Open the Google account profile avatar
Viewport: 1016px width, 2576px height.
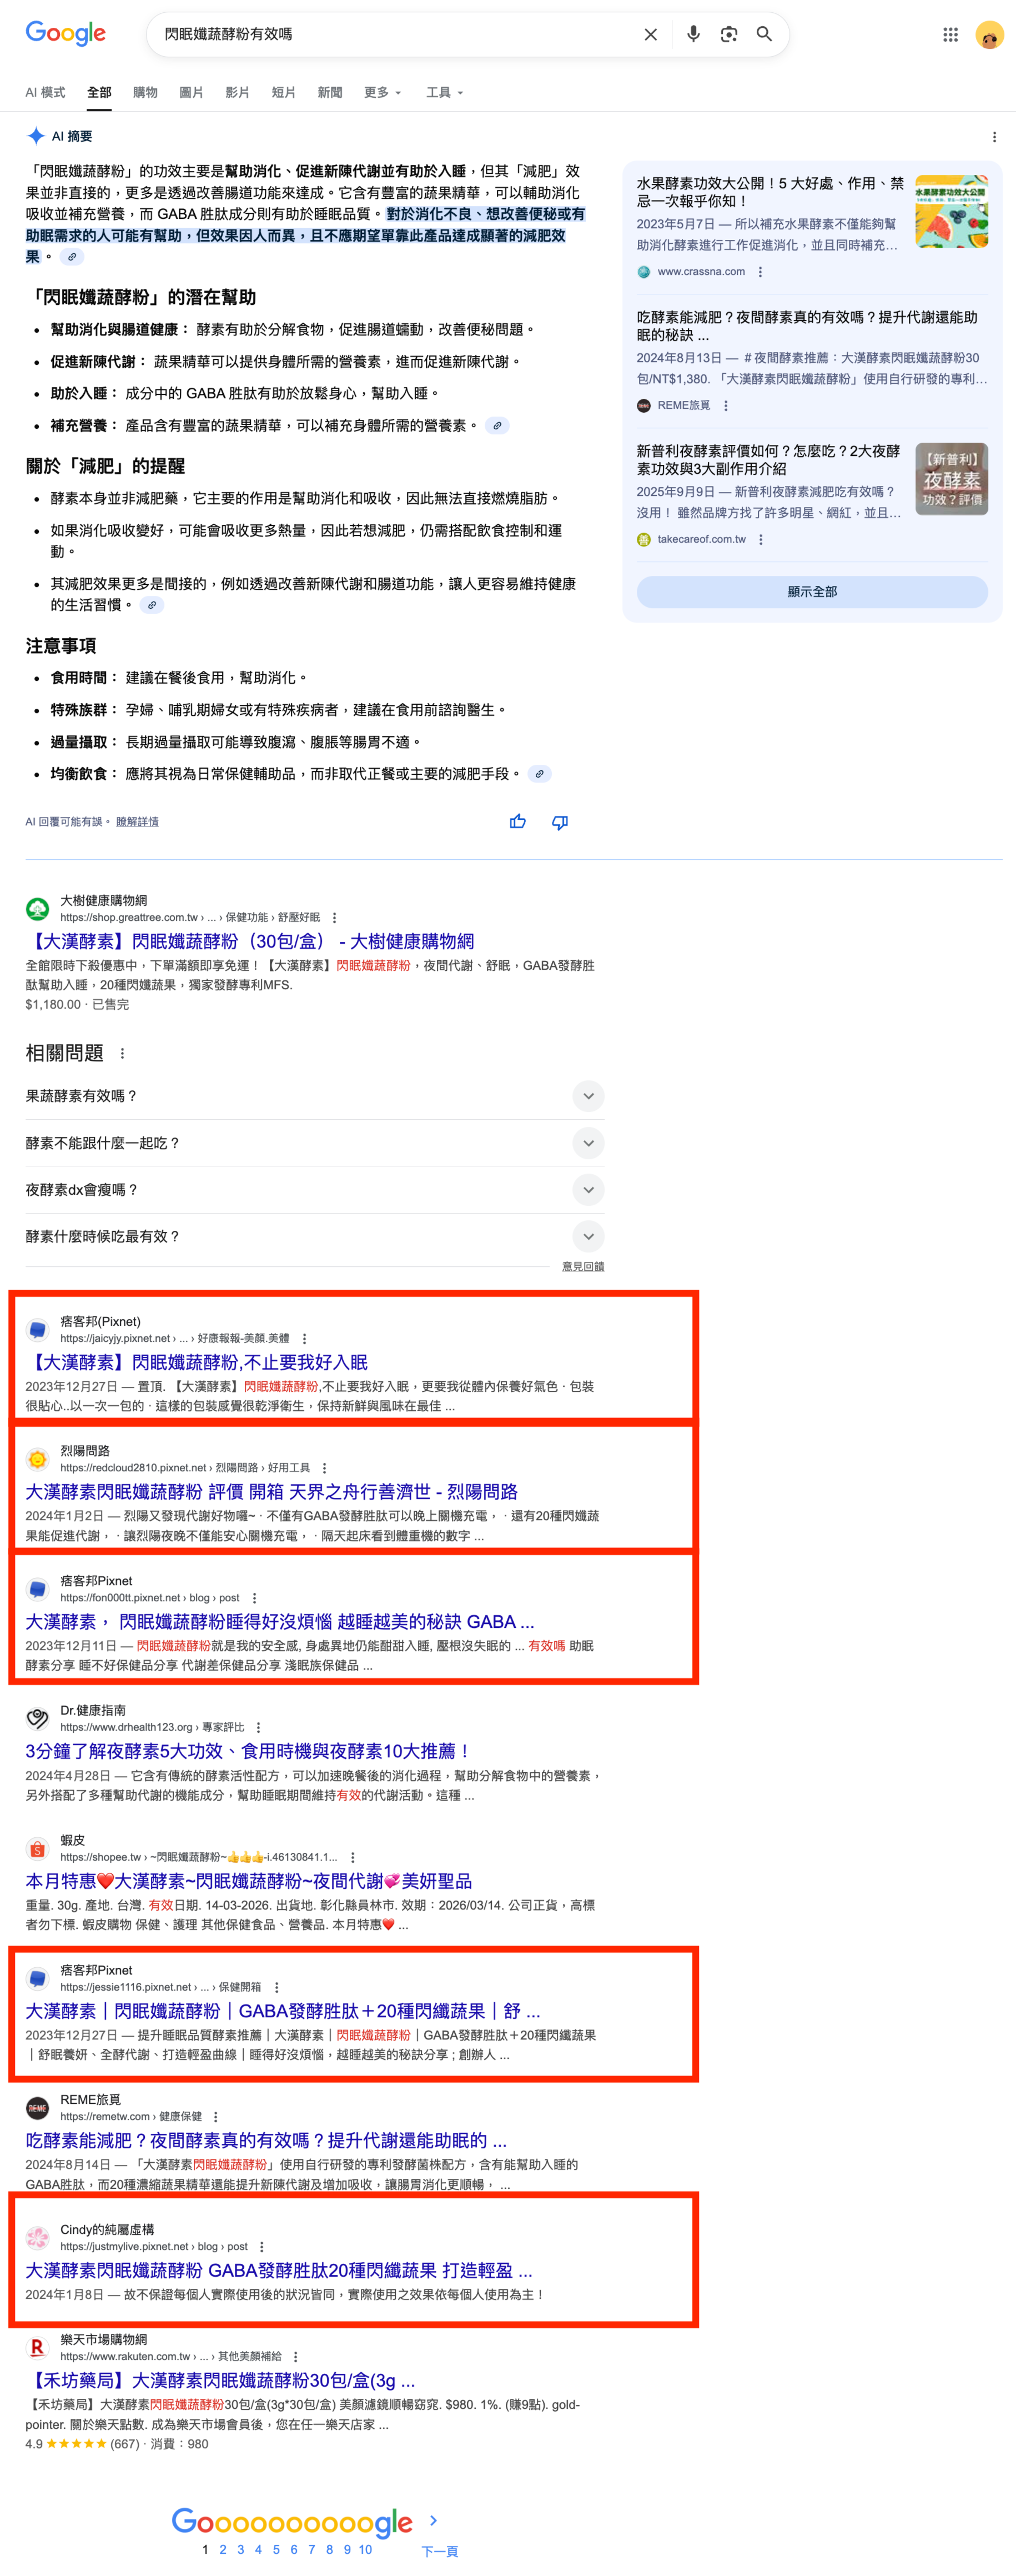click(989, 35)
